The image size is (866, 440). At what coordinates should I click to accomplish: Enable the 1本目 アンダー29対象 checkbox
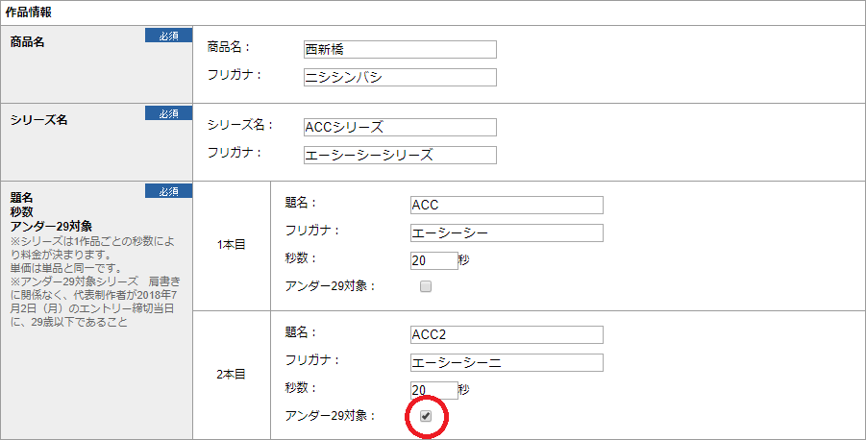click(x=425, y=286)
